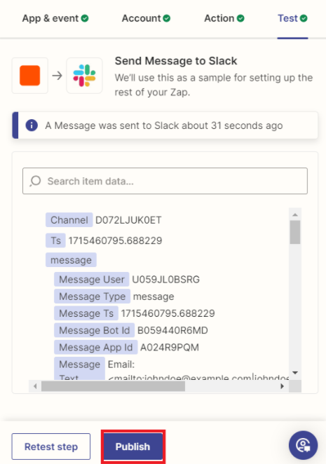Click the Retest step button
326x464 pixels.
(x=51, y=446)
